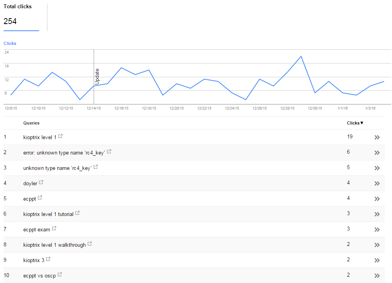Expand double chevron on the 'doyler' row

(x=377, y=184)
